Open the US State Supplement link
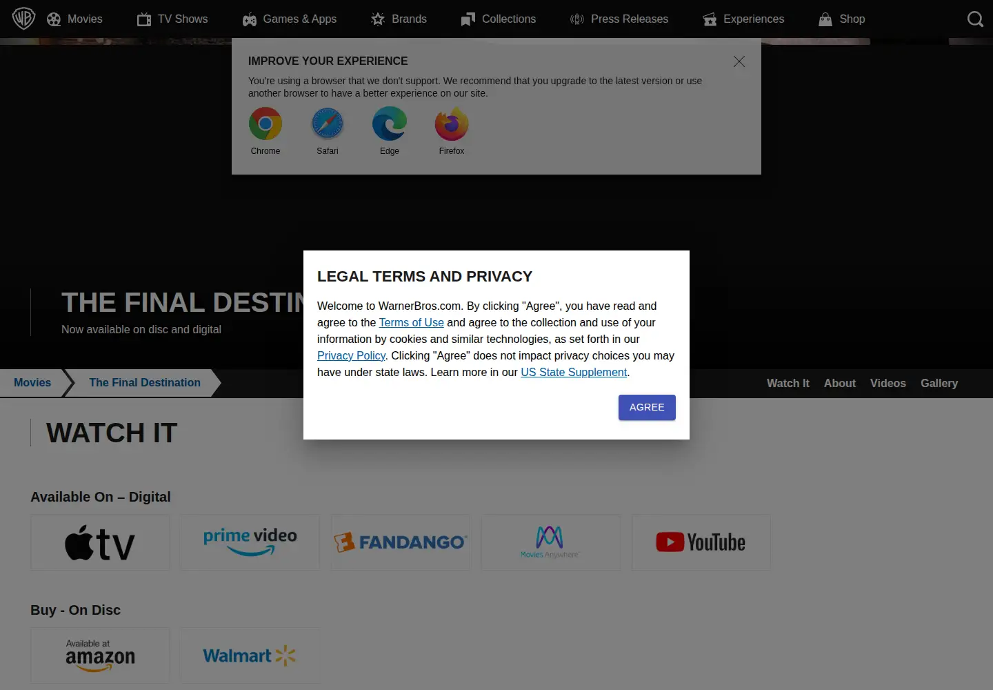 574,372
